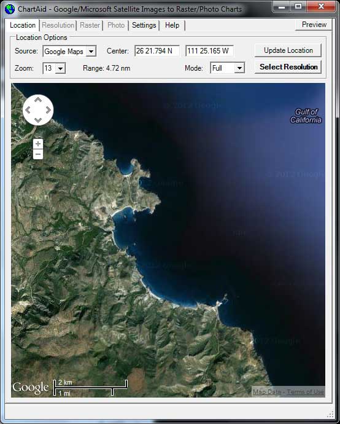The image size is (340, 424).
Task: Zoom out with the map minus button
Action: point(38,154)
